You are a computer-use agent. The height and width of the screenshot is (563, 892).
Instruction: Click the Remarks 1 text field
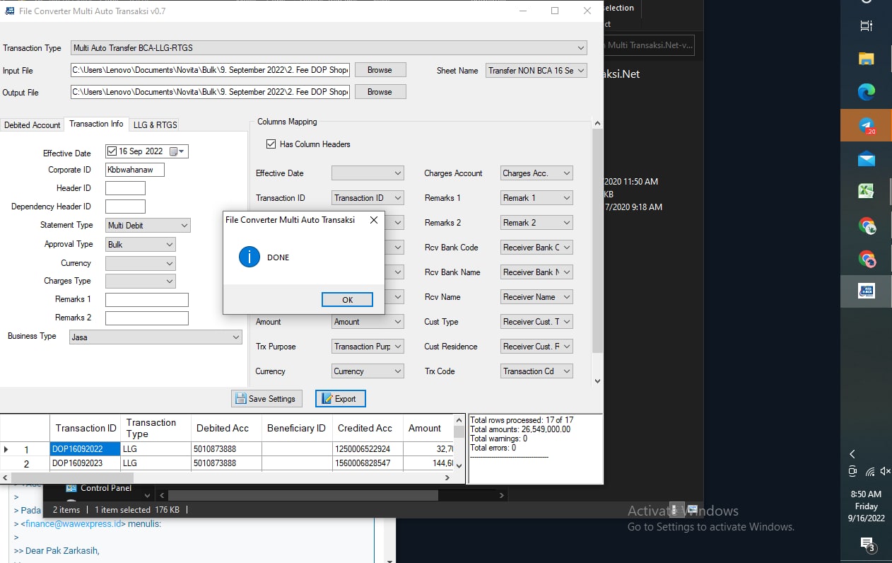147,300
